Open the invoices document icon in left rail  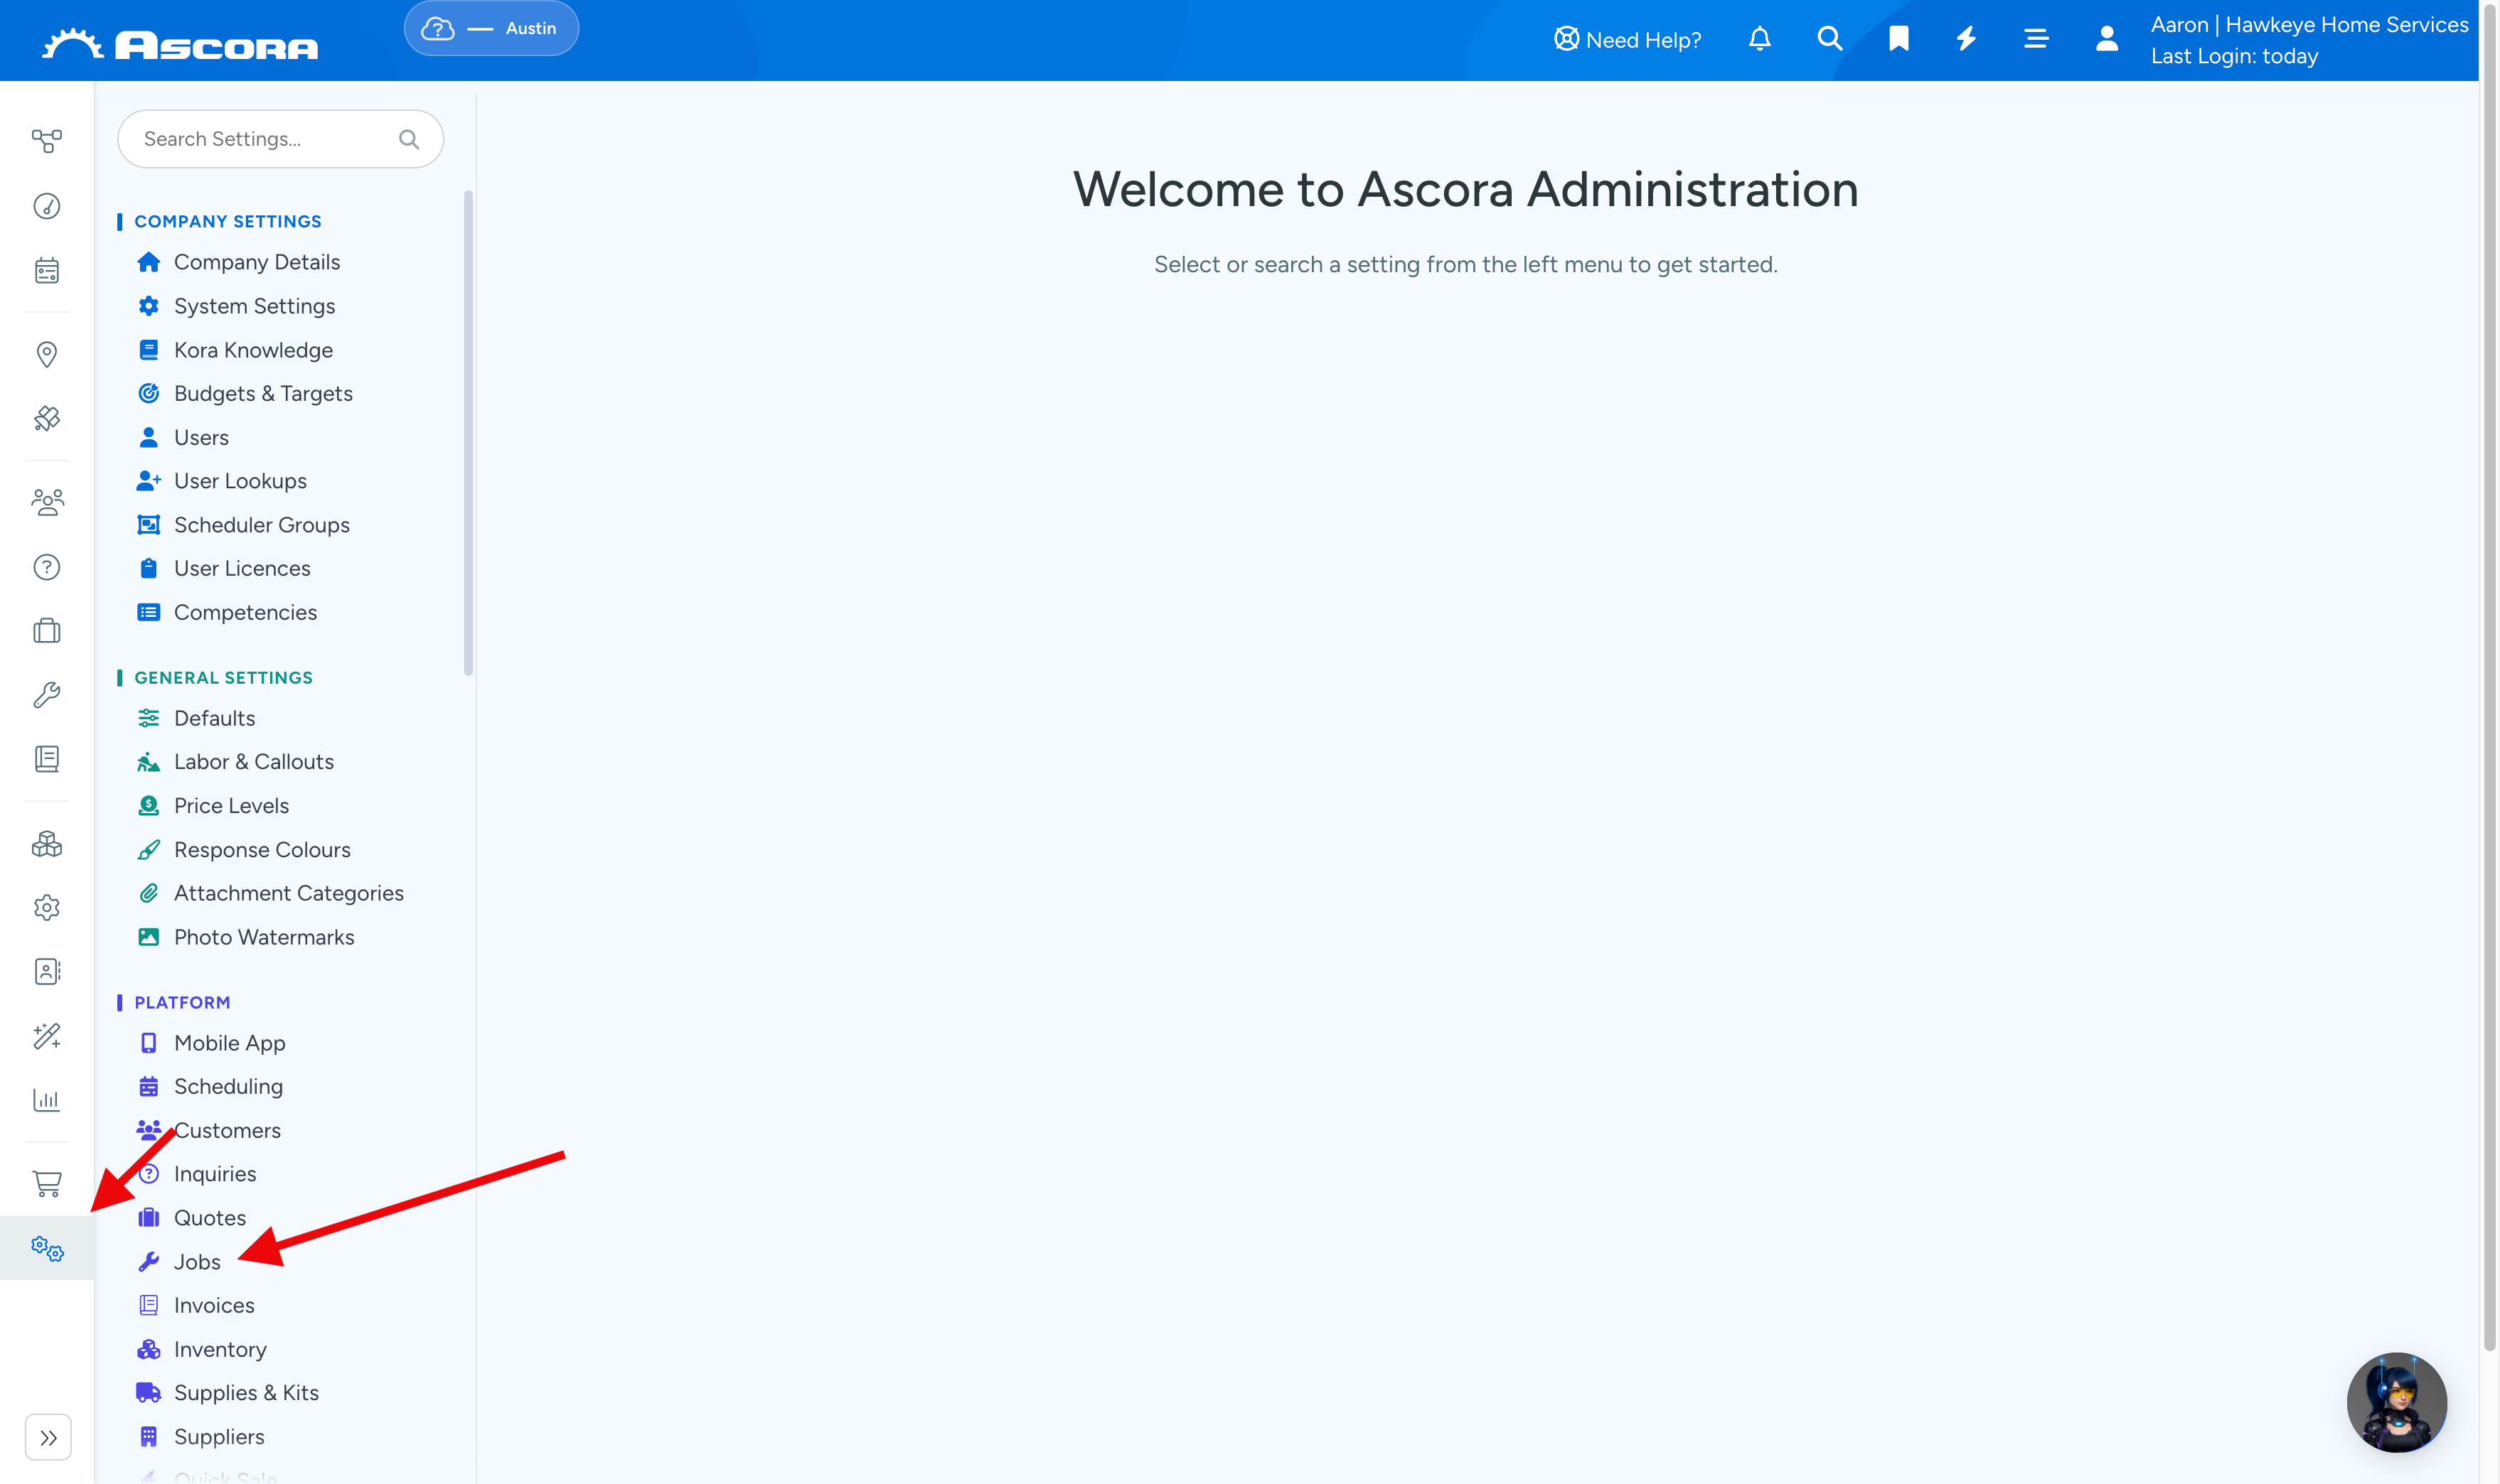click(x=47, y=759)
